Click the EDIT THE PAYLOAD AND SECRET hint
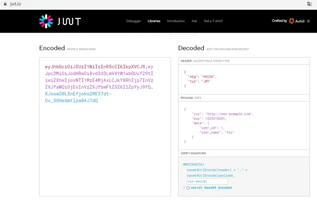317x200 pixels. 227,49
